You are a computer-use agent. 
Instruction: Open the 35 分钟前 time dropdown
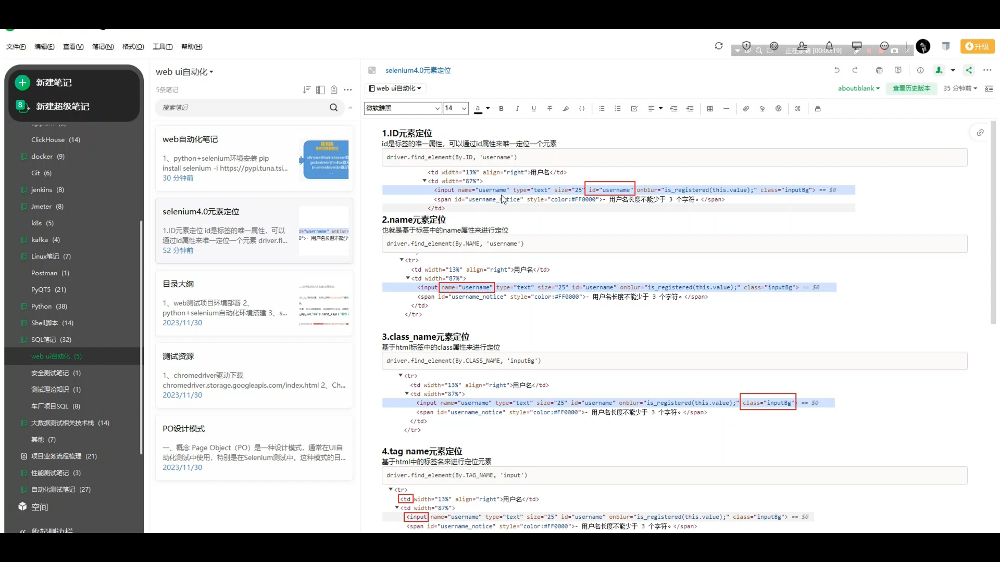tap(960, 88)
